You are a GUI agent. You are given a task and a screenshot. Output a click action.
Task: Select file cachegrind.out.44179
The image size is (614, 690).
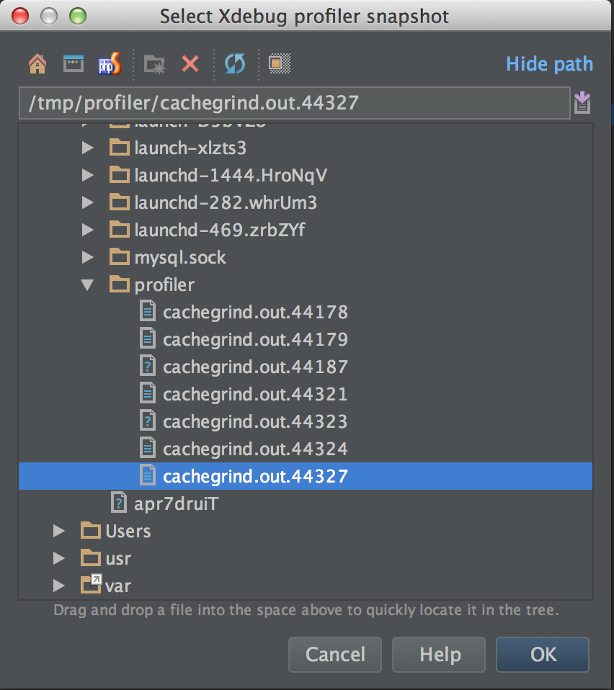tap(255, 339)
